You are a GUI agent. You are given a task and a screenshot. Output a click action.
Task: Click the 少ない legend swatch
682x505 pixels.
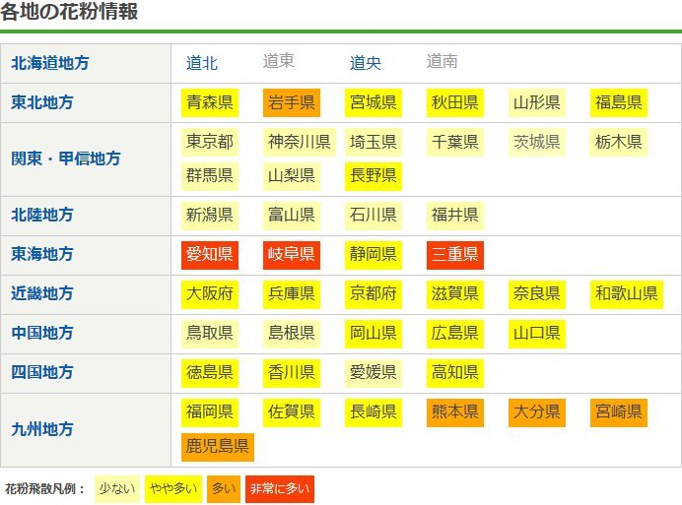coord(116,488)
